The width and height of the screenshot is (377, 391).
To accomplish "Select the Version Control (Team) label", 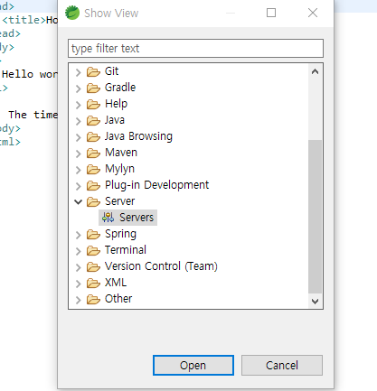I will pos(161,266).
